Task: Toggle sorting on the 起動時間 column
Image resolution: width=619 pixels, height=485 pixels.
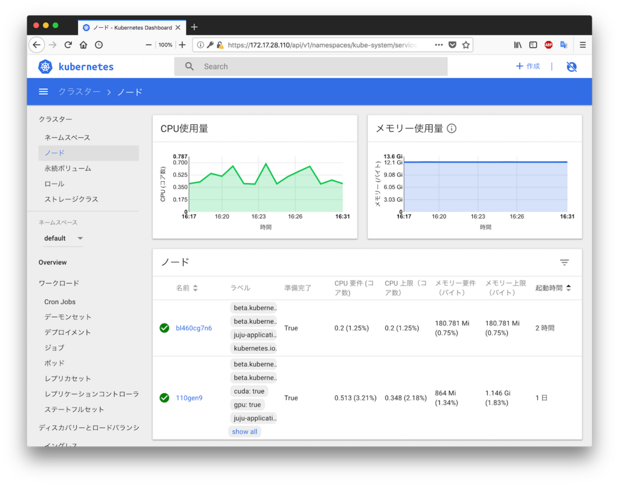Action: click(x=562, y=288)
